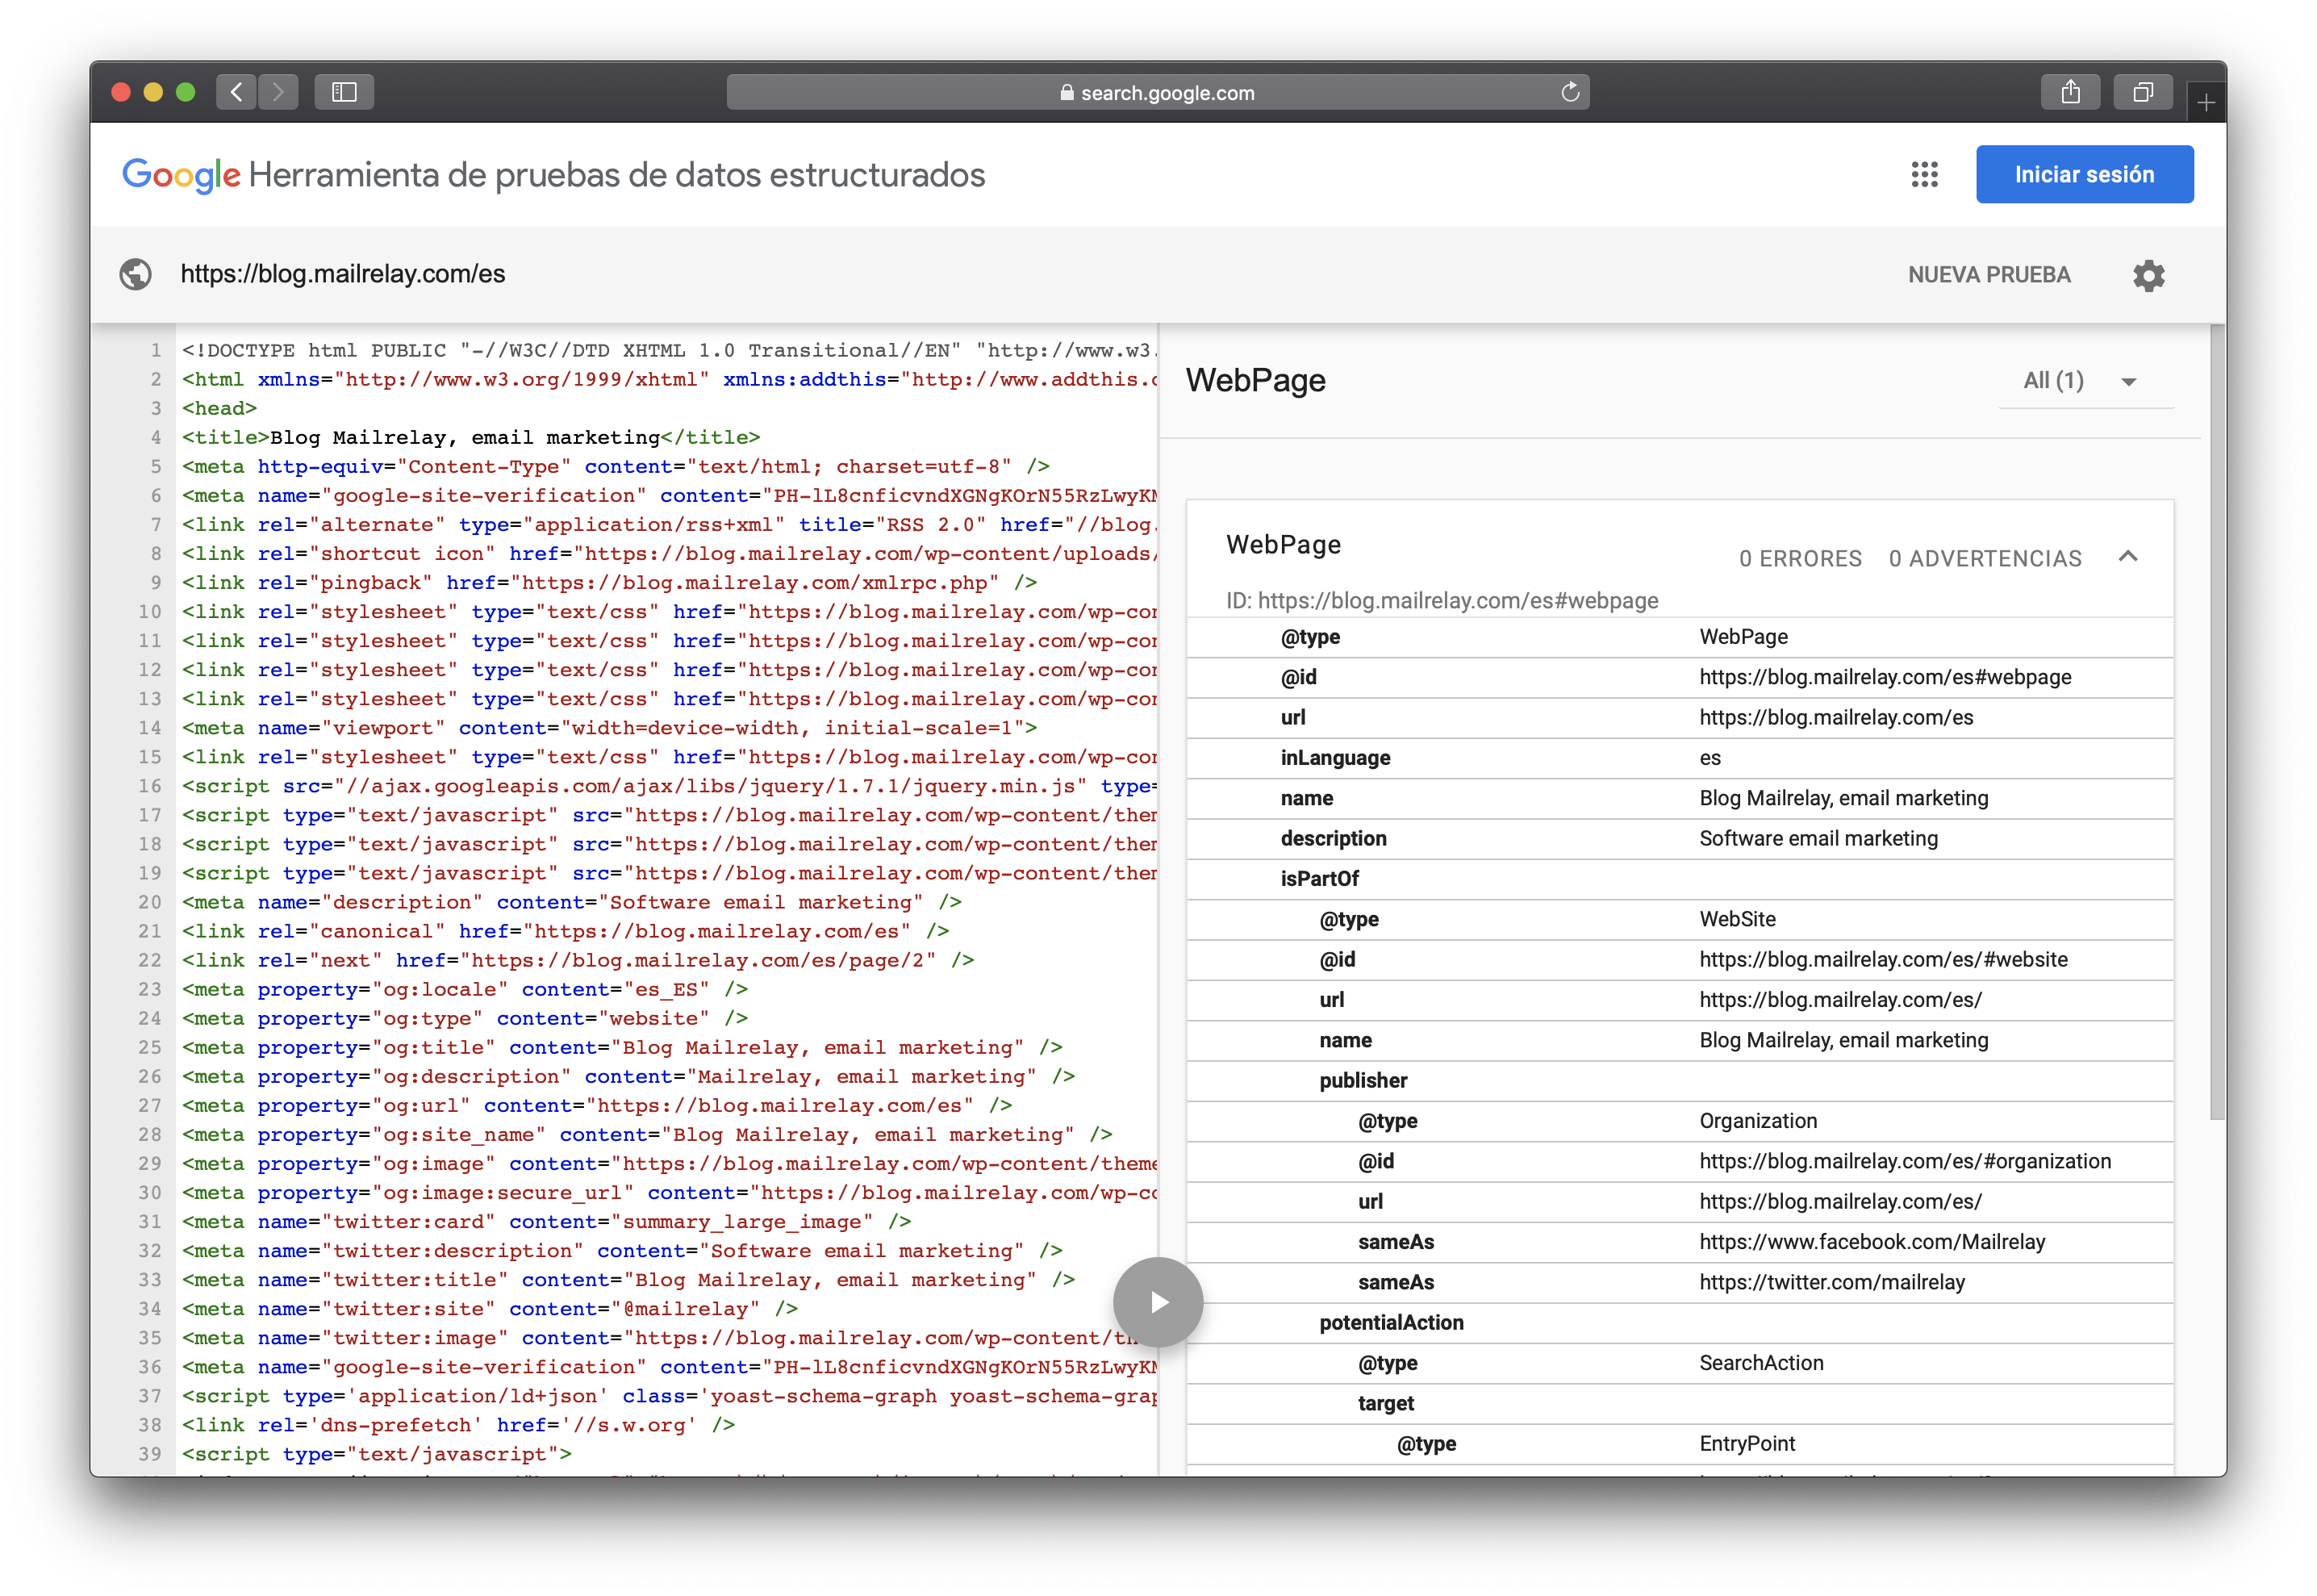Click the inLanguage row value es
Screen dimensions: 2317x1596
click(1710, 758)
